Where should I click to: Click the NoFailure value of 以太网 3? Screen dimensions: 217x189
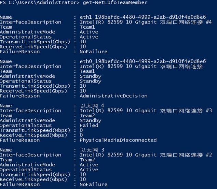point(93,185)
